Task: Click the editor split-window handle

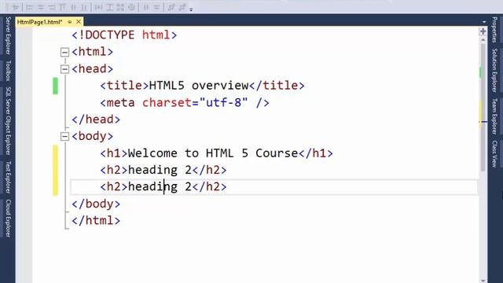Action: coord(483,31)
